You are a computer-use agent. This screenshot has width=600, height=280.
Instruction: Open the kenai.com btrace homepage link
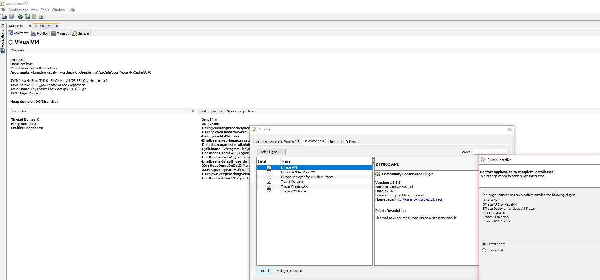(419, 199)
